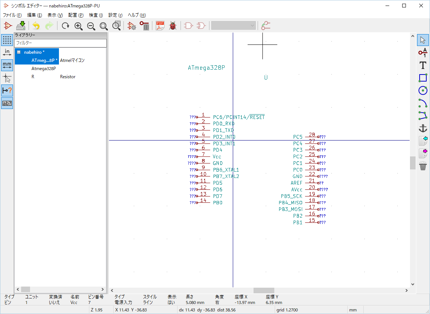The height and width of the screenshot is (314, 430).
Task: Select the add pin tool
Action: (x=423, y=53)
